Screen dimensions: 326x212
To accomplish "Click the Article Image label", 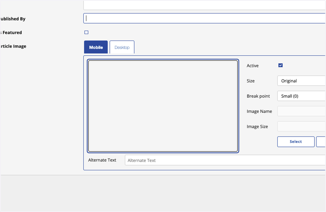I will [x=13, y=46].
